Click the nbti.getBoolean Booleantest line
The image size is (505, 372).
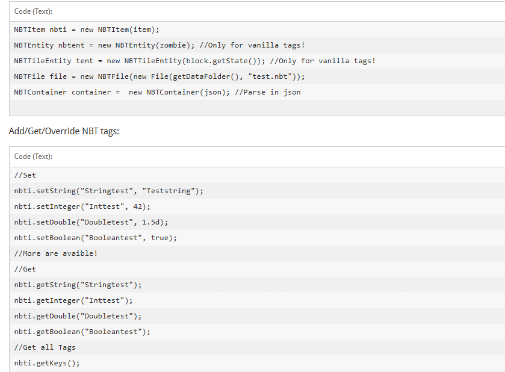pyautogui.click(x=82, y=332)
